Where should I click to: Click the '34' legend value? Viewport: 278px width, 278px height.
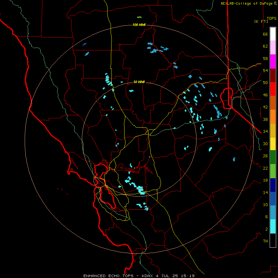click(265, 131)
